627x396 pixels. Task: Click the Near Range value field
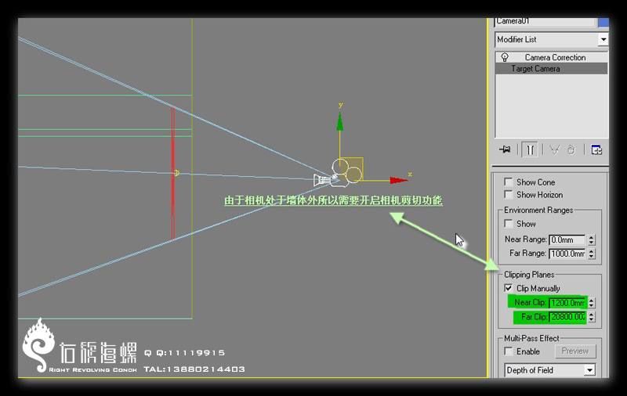[567, 239]
